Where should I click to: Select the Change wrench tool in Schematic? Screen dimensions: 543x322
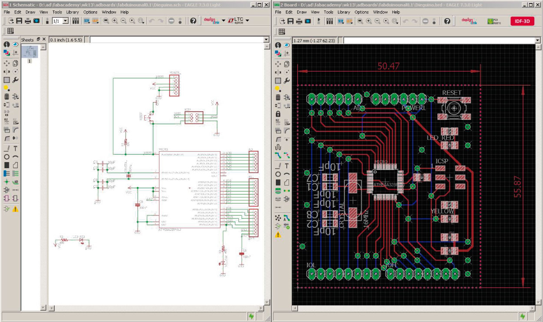pyautogui.click(x=15, y=80)
